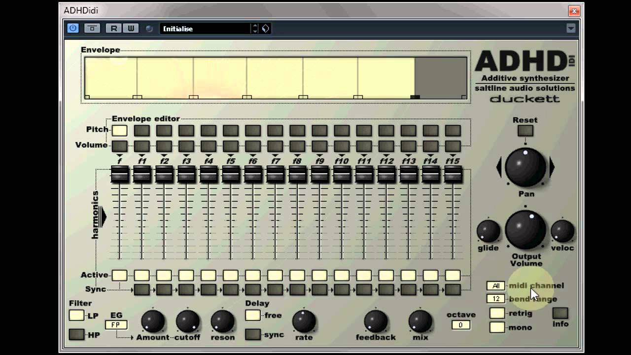Click the octave value box
This screenshot has height=355, width=631.
(460, 325)
